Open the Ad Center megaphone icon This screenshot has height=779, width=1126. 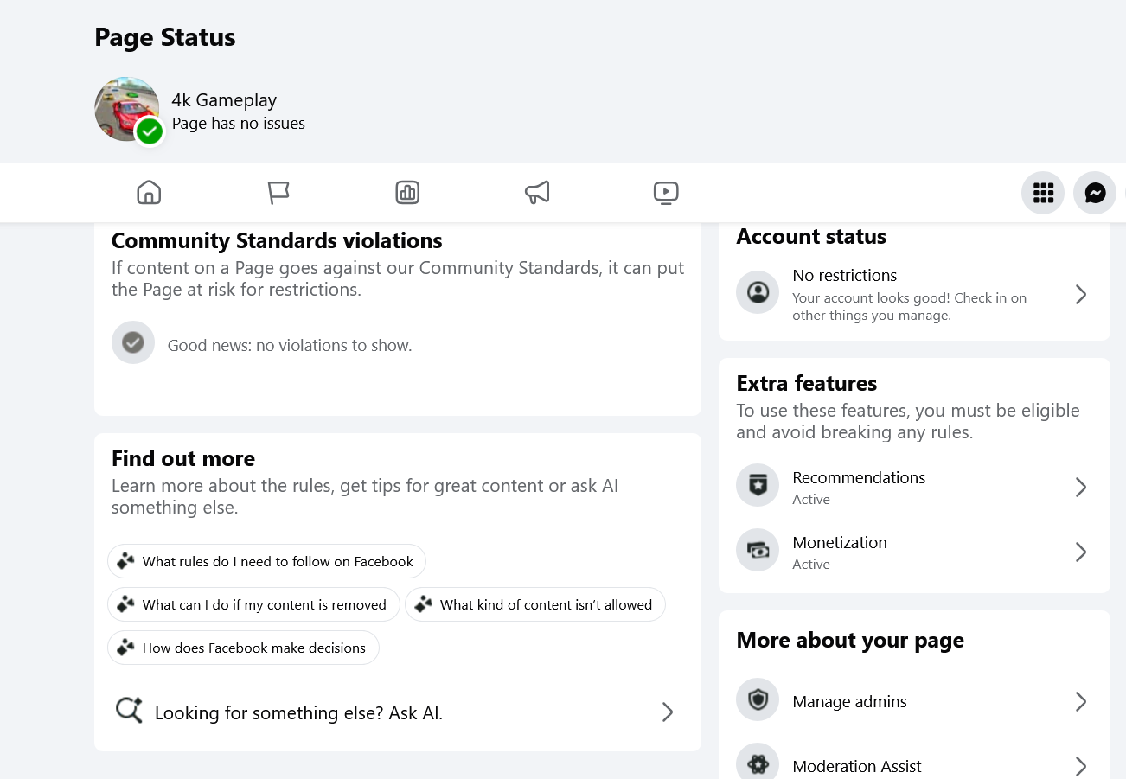[x=537, y=192]
